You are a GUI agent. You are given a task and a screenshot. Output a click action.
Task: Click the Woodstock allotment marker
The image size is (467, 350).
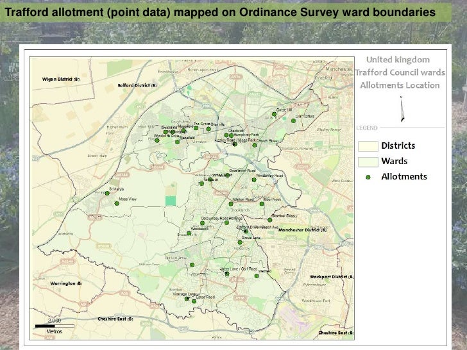pyautogui.click(x=189, y=233)
